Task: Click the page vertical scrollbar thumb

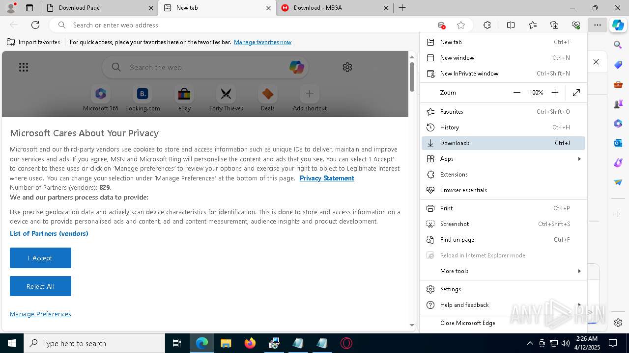Action: [x=412, y=76]
